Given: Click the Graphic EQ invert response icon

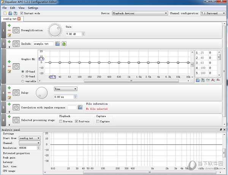Looking at the screenshot, I should 208,80.
